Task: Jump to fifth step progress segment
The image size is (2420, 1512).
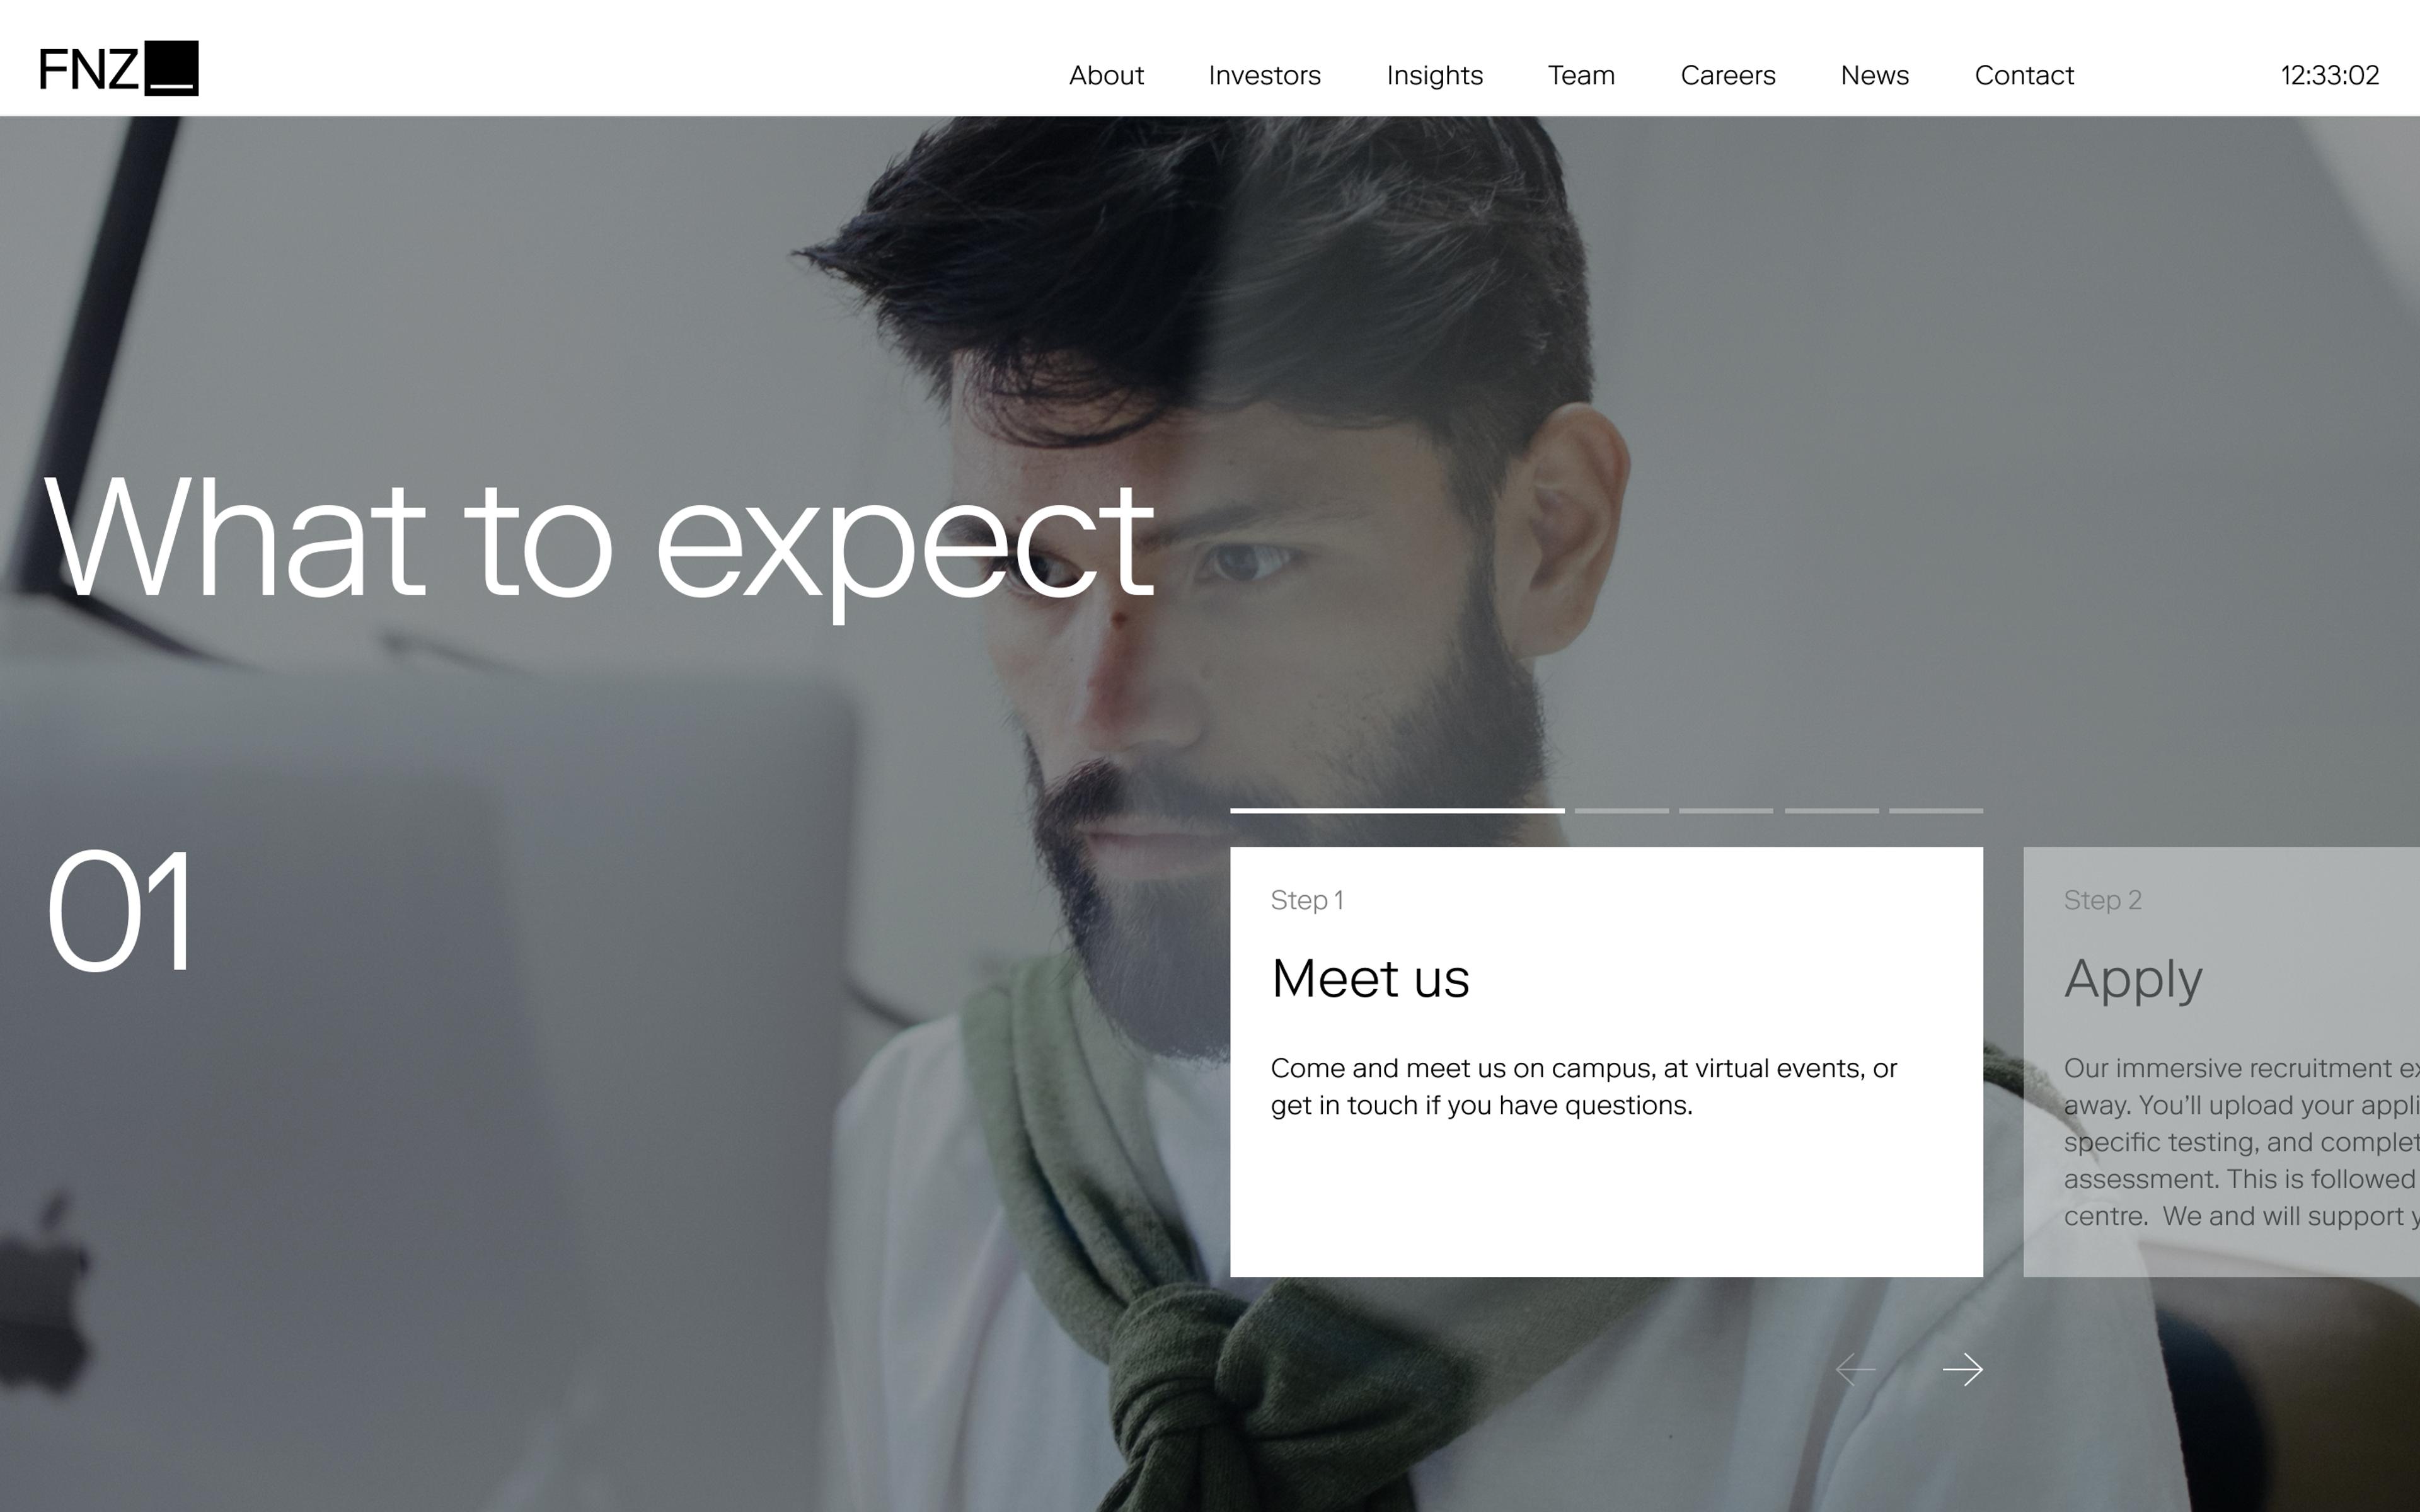Action: (1936, 810)
